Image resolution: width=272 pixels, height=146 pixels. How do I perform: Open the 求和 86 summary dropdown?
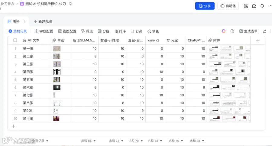[x=88, y=141]
